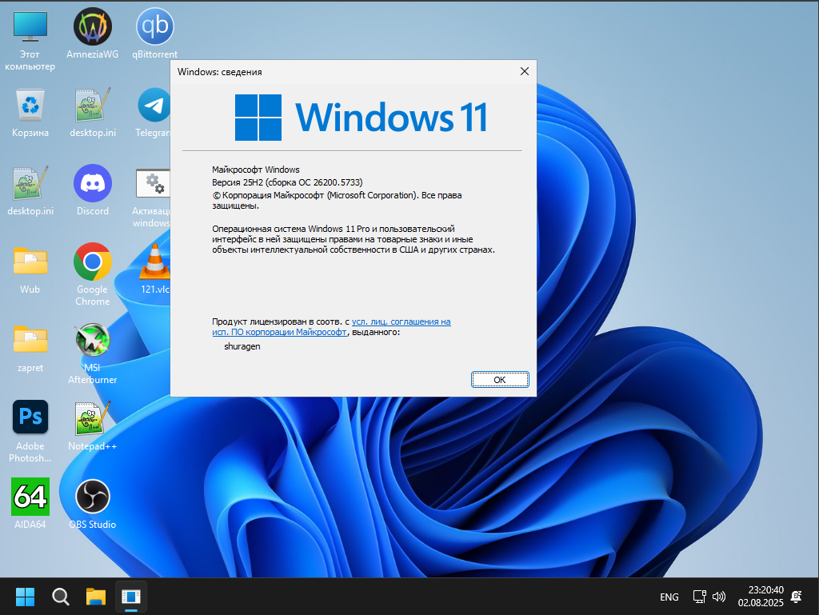Click the winver app taskbar button
This screenshot has height=615, width=819.
tap(131, 597)
